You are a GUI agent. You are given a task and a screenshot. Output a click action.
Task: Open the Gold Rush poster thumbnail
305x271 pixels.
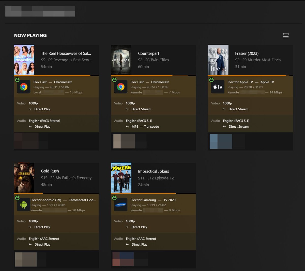click(24, 178)
